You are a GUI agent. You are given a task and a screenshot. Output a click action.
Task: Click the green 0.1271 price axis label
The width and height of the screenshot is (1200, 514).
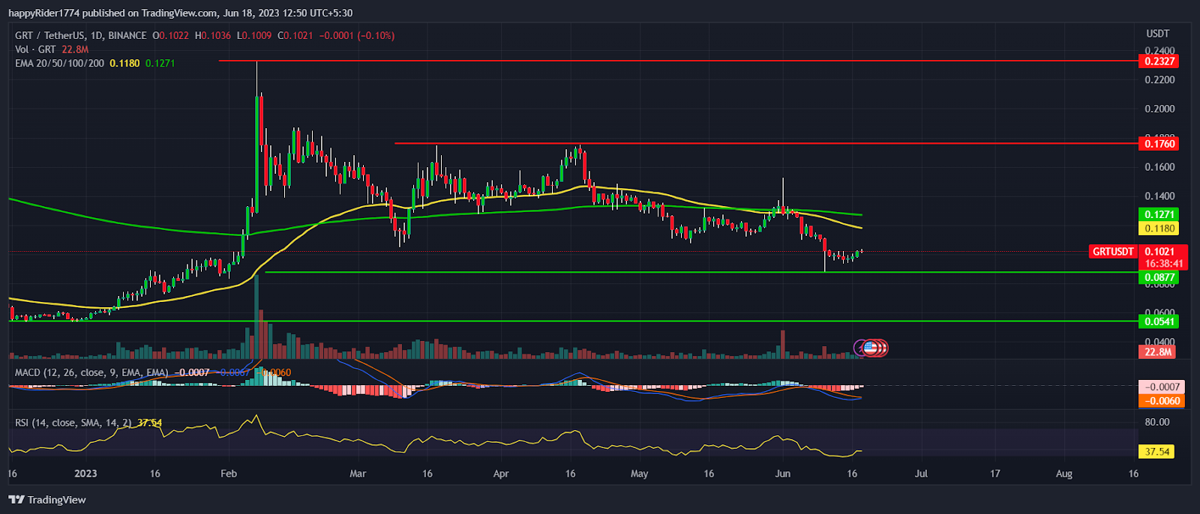pyautogui.click(x=1158, y=214)
